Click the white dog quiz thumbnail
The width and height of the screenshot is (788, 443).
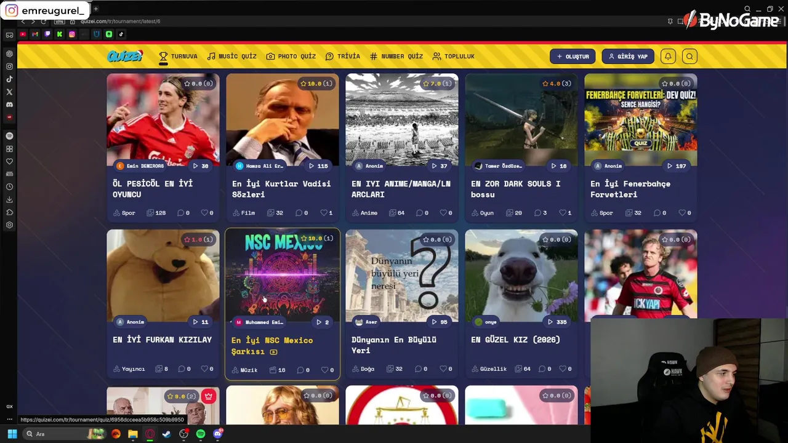(x=521, y=276)
